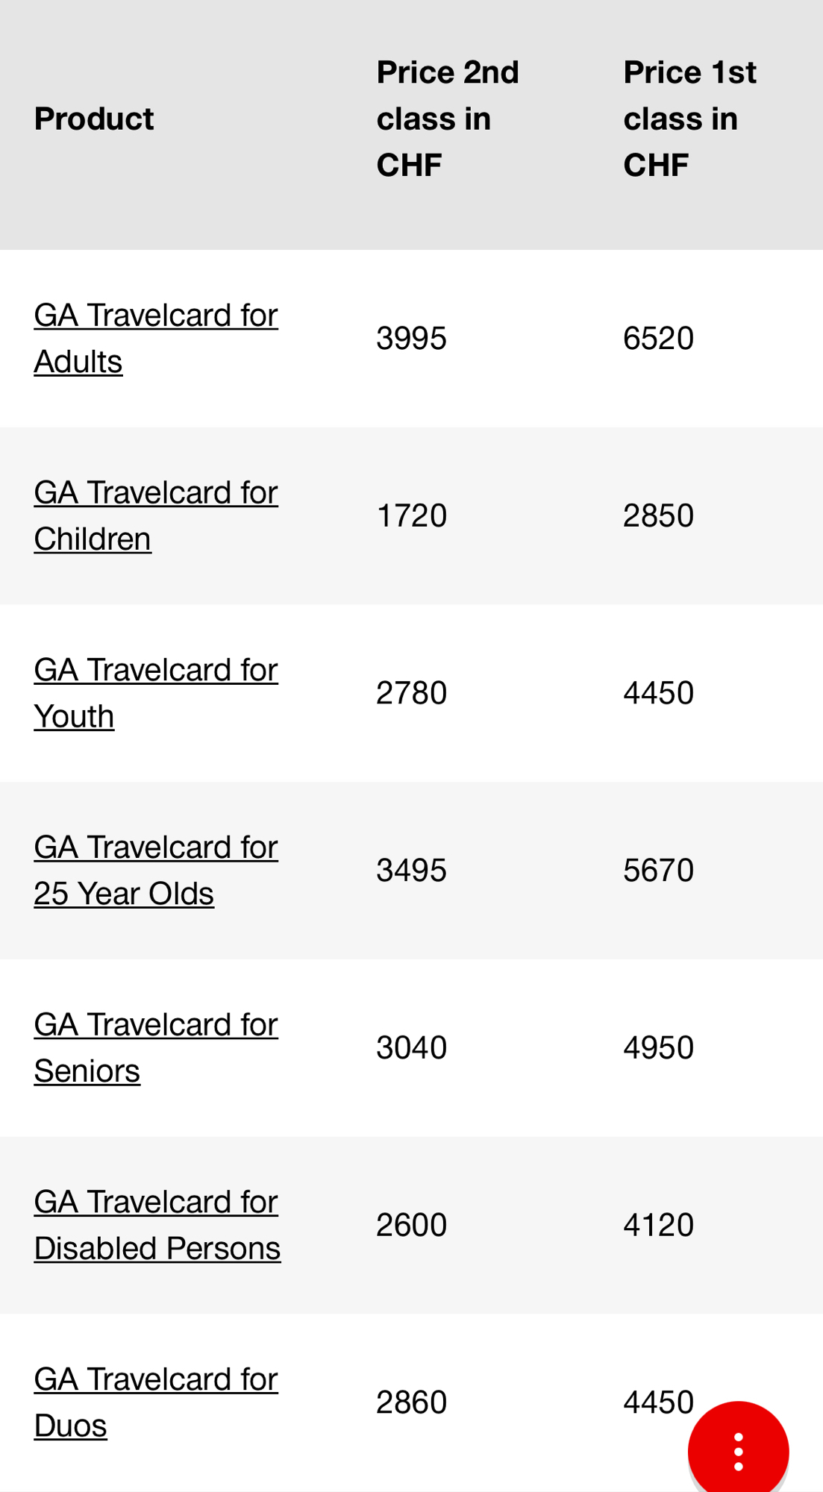
Task: Click the Price 1st class in CHF header
Action: tap(689, 119)
